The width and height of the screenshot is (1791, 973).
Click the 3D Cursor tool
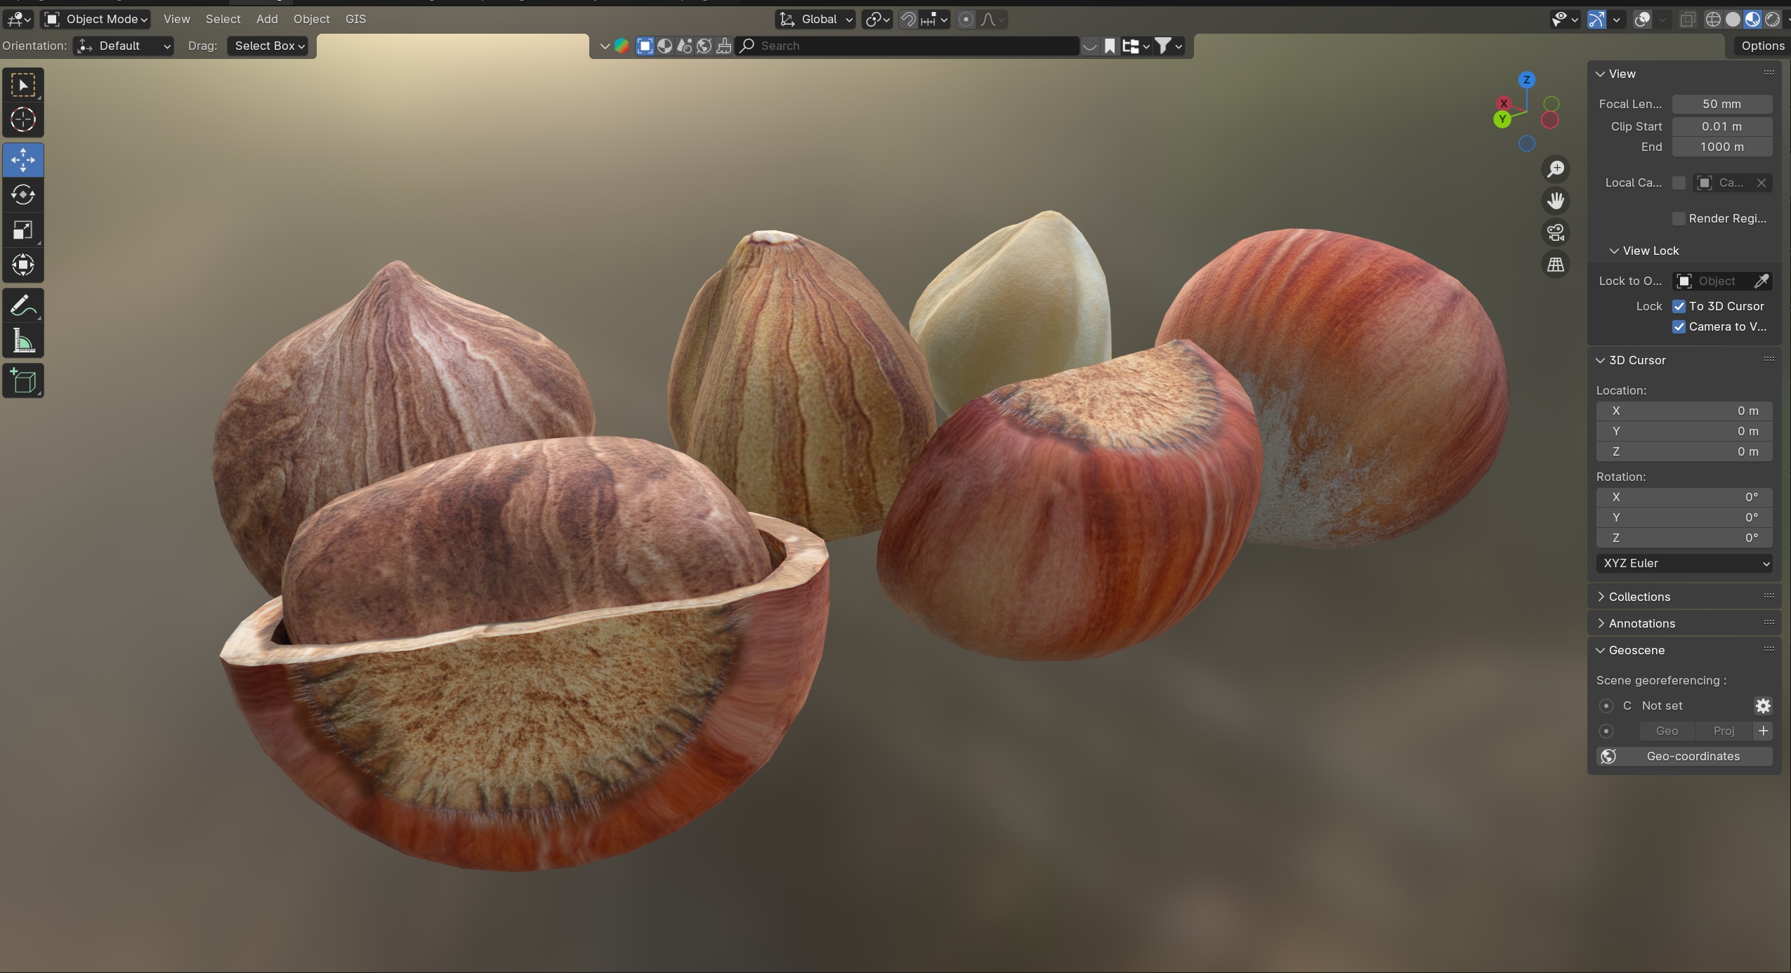22,120
